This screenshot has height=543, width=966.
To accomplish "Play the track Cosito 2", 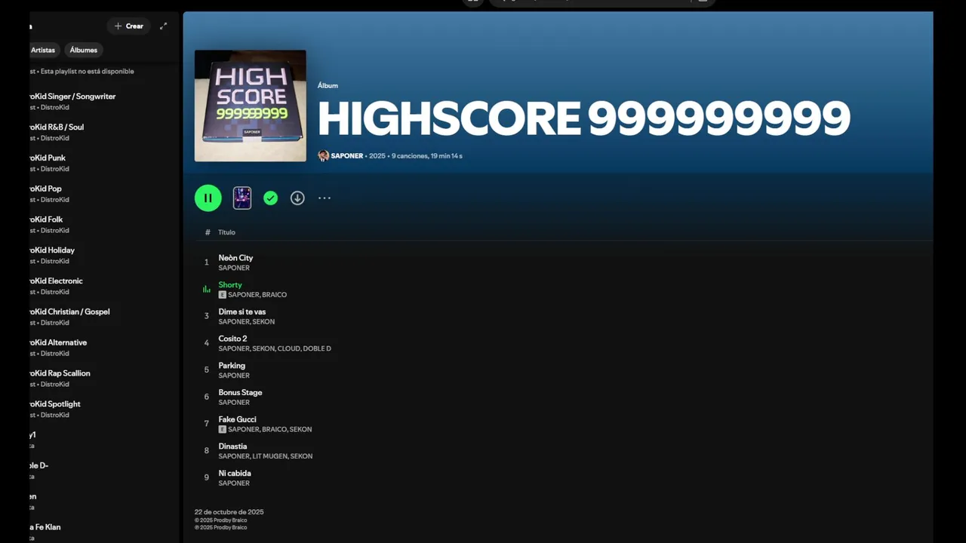I will click(x=232, y=339).
